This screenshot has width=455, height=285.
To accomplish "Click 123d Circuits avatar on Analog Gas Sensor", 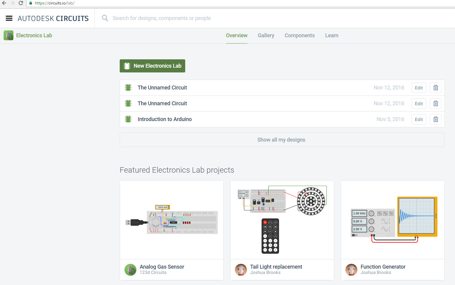I will tap(130, 270).
